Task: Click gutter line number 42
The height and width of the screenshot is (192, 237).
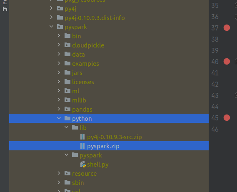Action: coord(215,84)
